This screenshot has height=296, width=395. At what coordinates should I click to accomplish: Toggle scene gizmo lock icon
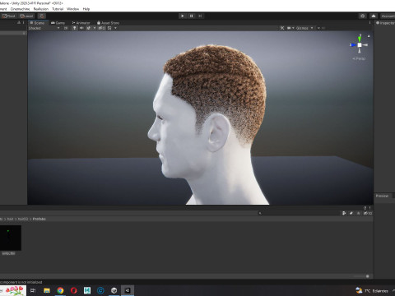[x=369, y=36]
